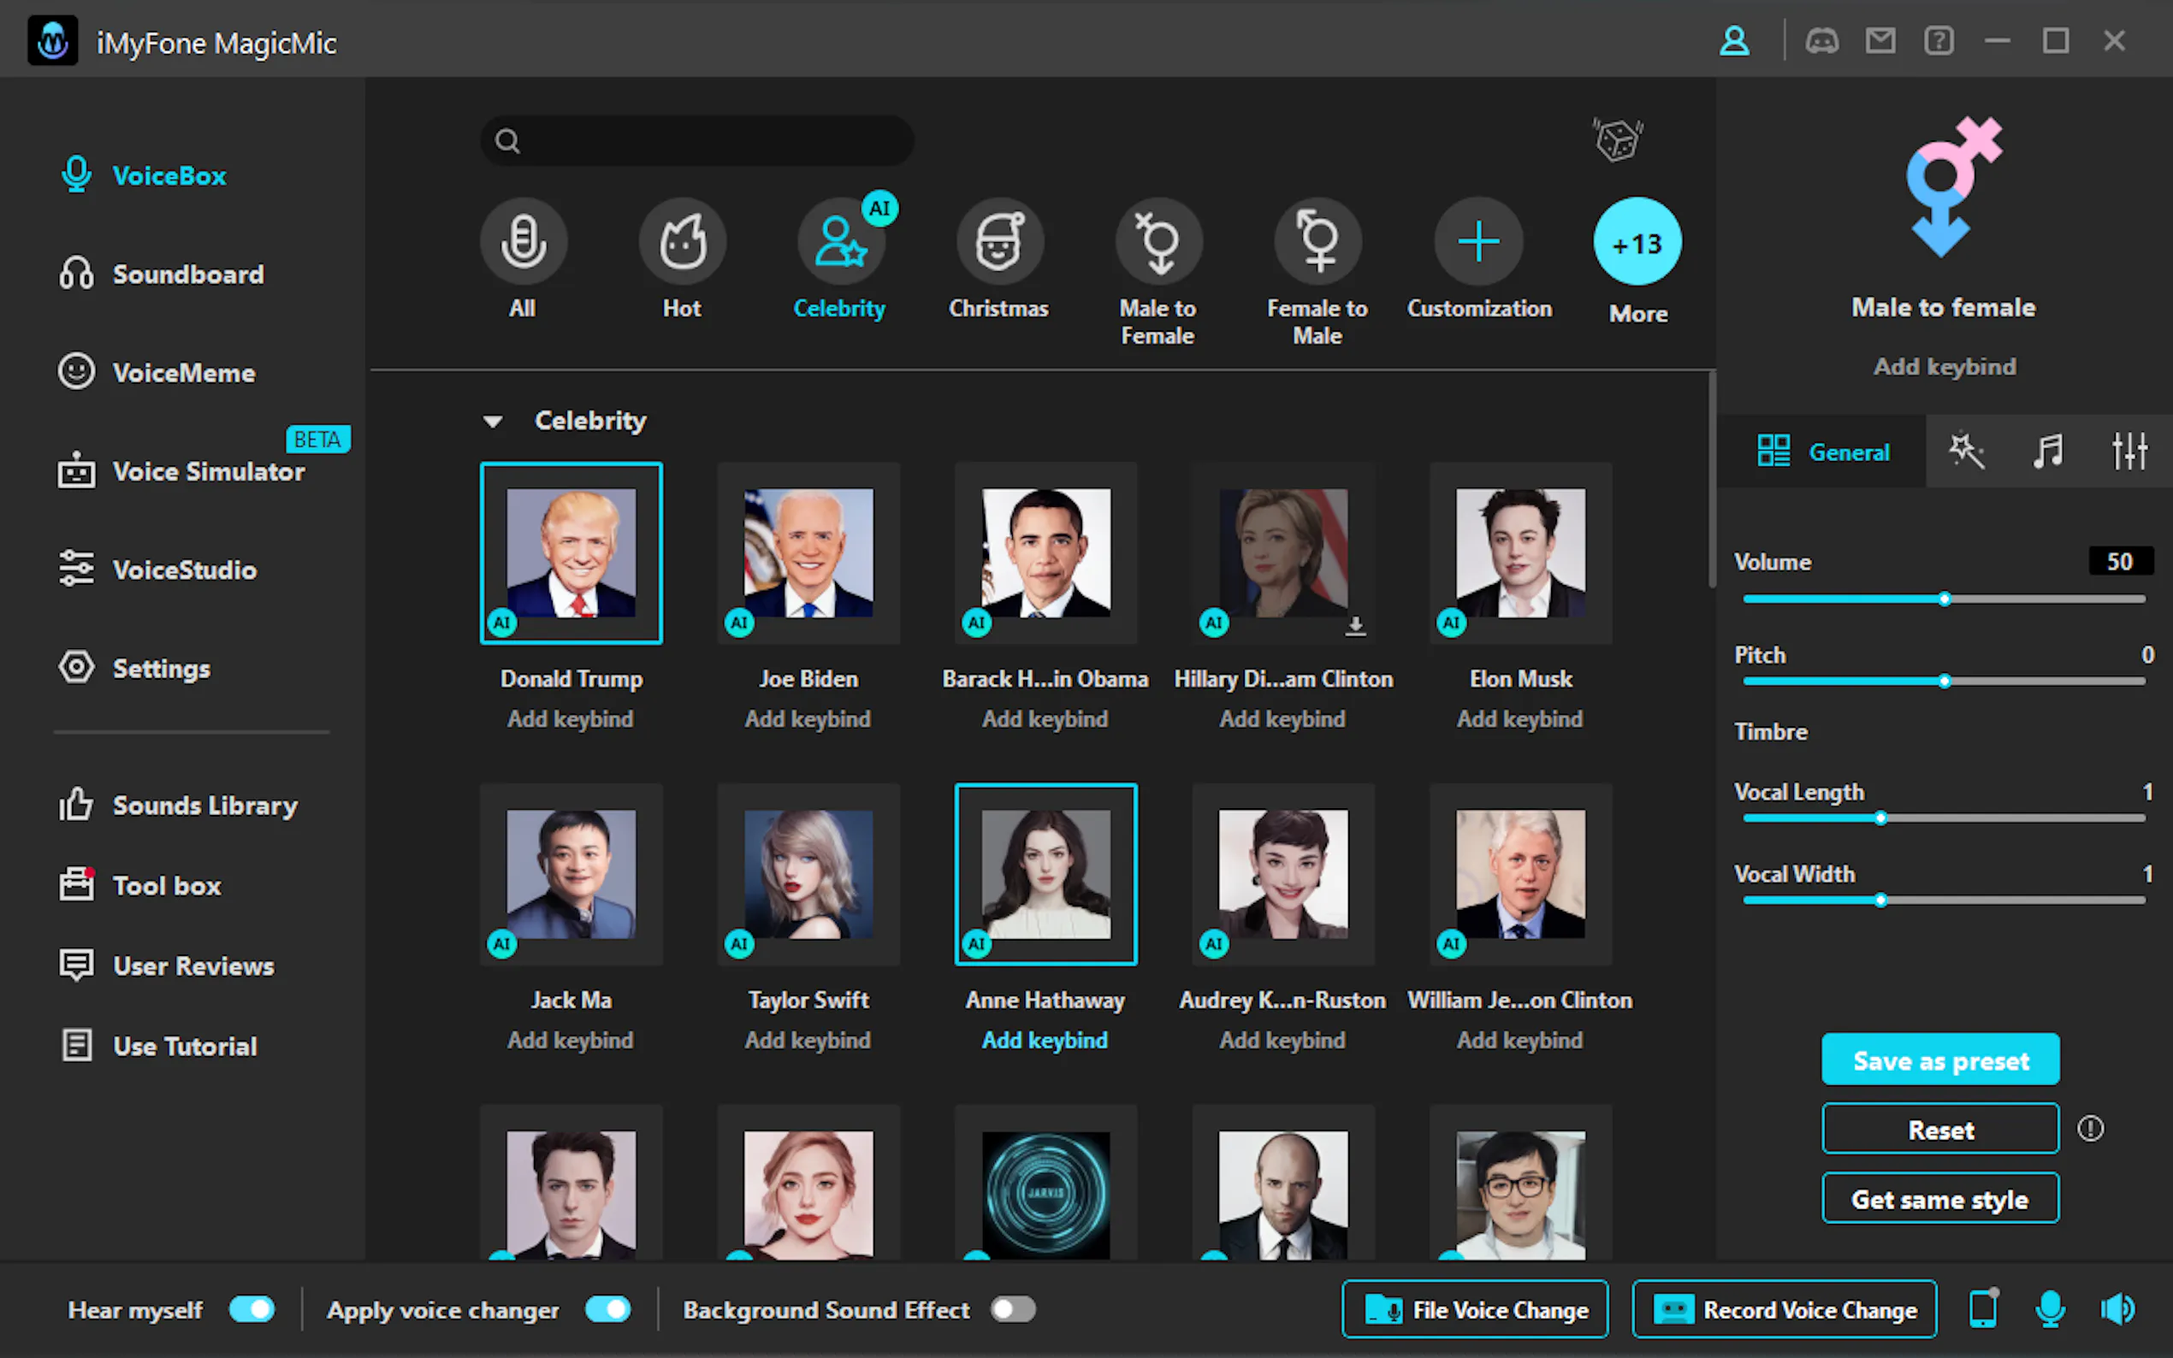The image size is (2173, 1358).
Task: Open the equalizer sliders tab
Action: [2129, 451]
